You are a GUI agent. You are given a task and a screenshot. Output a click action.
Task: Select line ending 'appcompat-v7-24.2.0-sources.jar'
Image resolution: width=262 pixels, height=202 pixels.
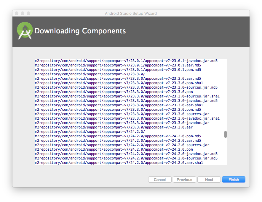(122, 145)
